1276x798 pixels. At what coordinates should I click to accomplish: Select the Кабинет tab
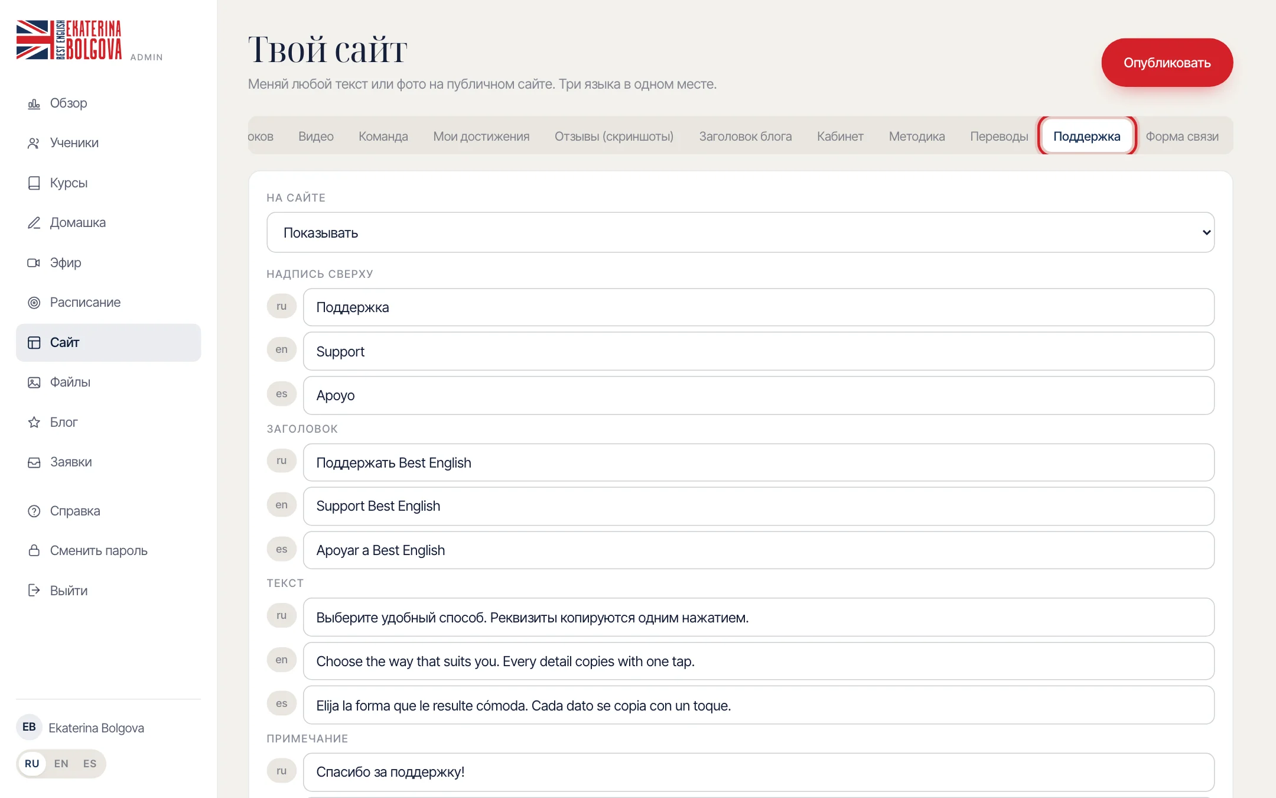(x=839, y=137)
